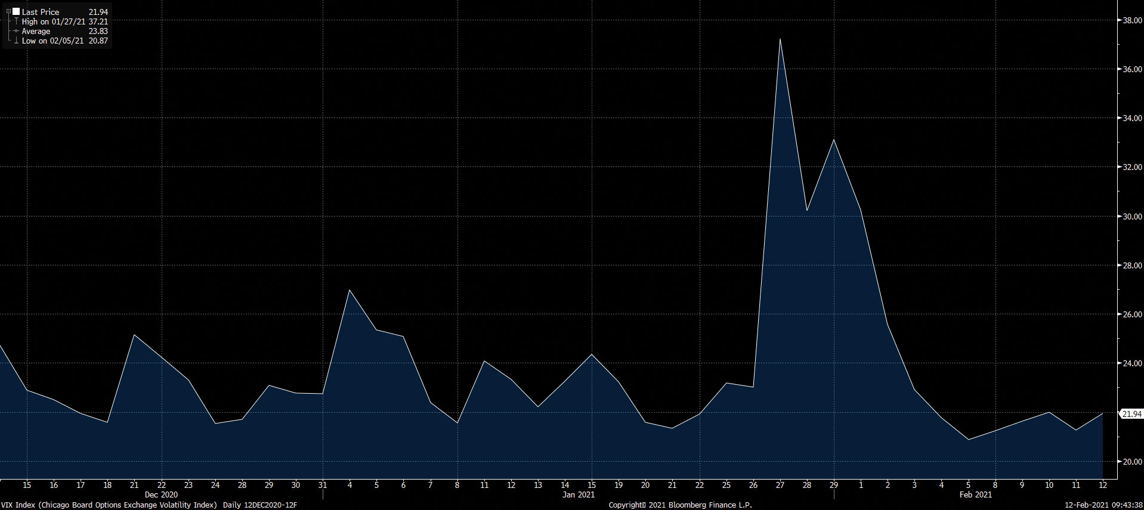The width and height of the screenshot is (1144, 510).
Task: Click the Bloomberg Finance copyright notice
Action: [681, 505]
